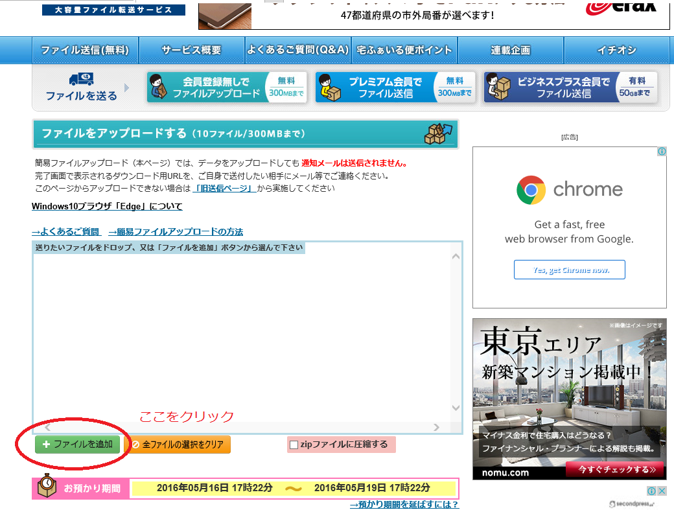The image size is (674, 510).
Task: Click the orange clear icon on 全ファイルの選択をクリア
Action: pos(135,445)
